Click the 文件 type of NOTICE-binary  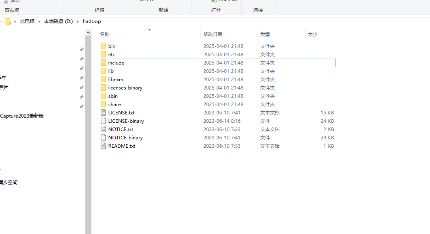(x=265, y=137)
